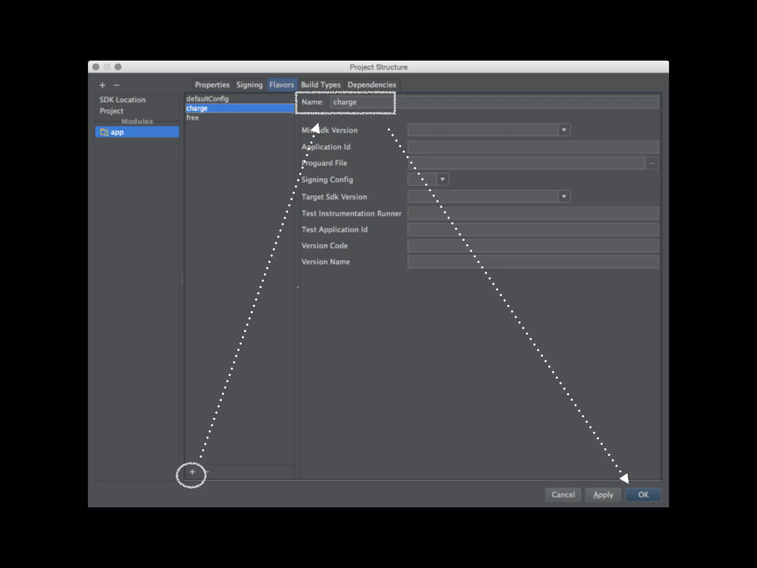Click the add module plus icon
The width and height of the screenshot is (757, 568).
[102, 85]
